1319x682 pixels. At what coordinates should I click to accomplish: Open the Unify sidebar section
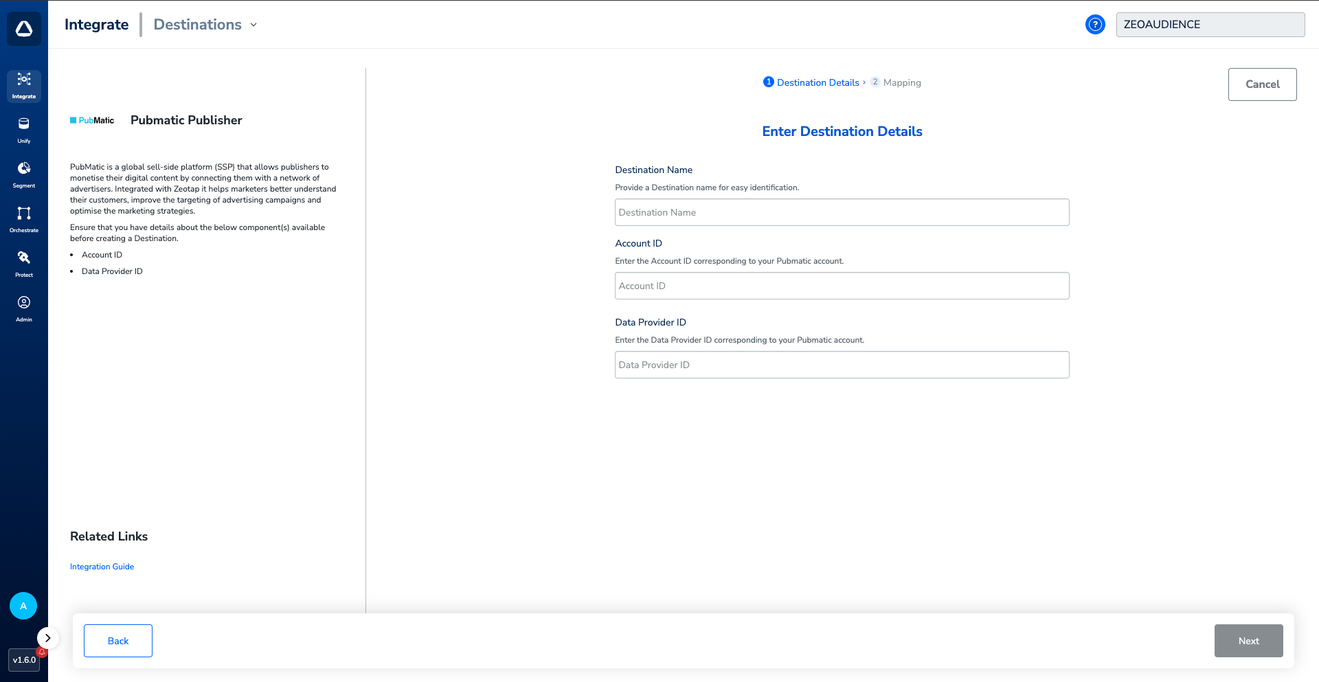[24, 130]
